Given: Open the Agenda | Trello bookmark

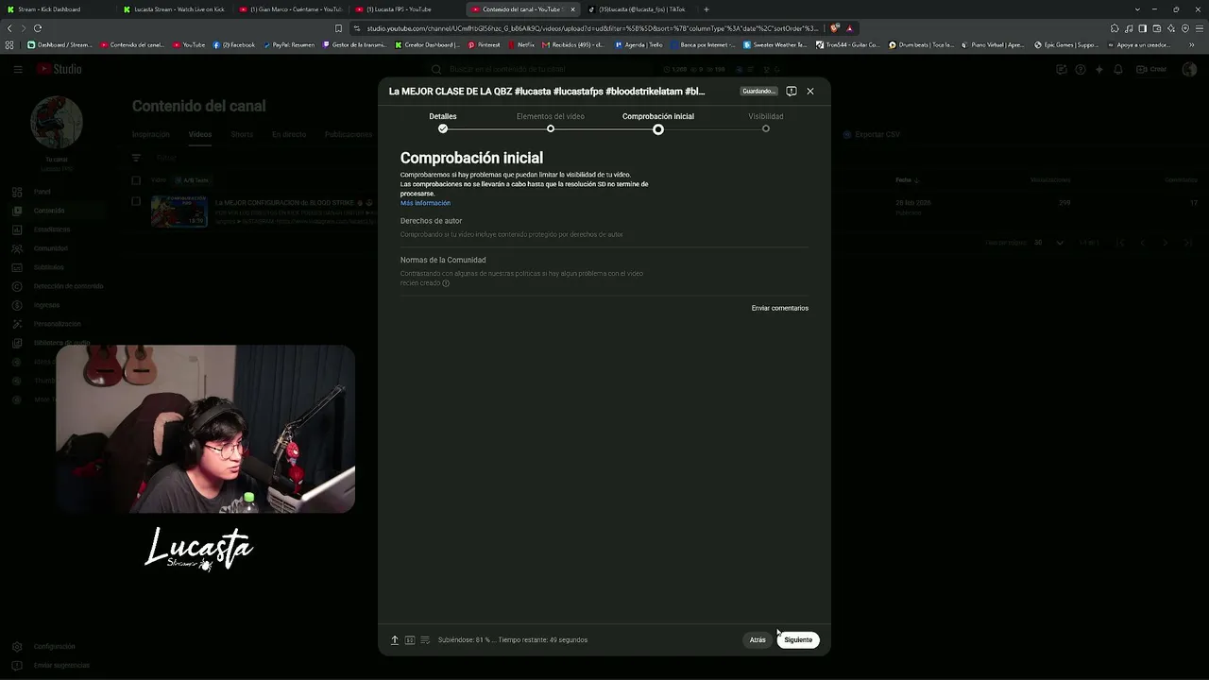Looking at the screenshot, I should pos(639,44).
